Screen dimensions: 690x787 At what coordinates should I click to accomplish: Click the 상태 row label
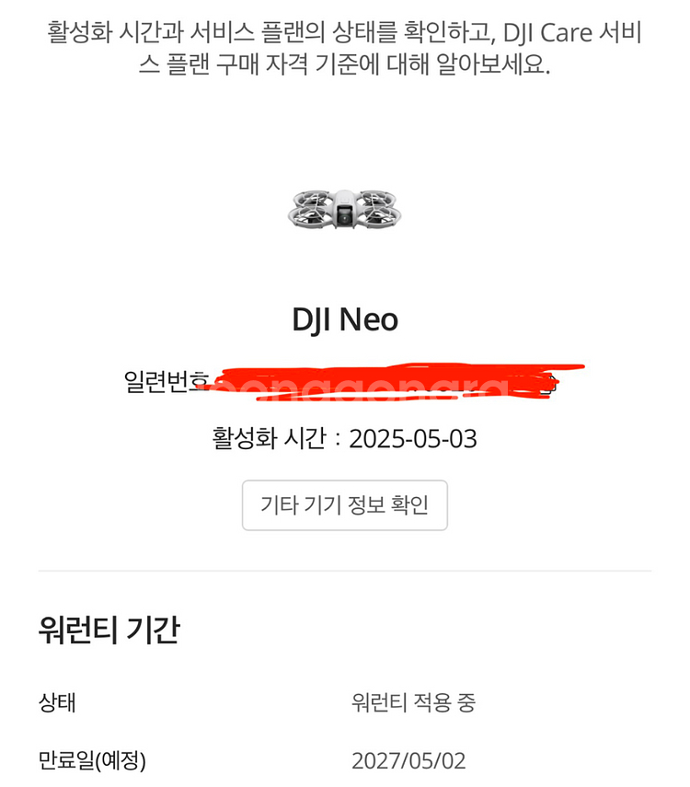coord(57,703)
